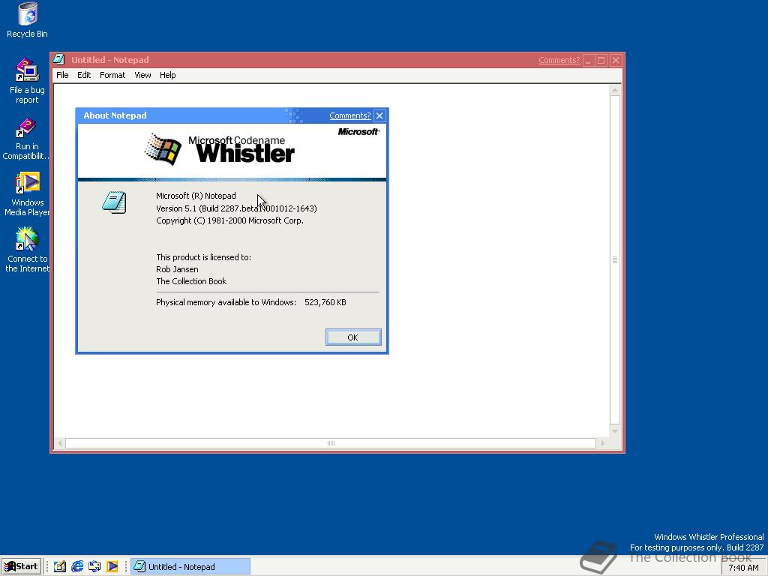Image resolution: width=768 pixels, height=576 pixels.
Task: Open Outlook Express quick launch icon
Action: tap(94, 567)
